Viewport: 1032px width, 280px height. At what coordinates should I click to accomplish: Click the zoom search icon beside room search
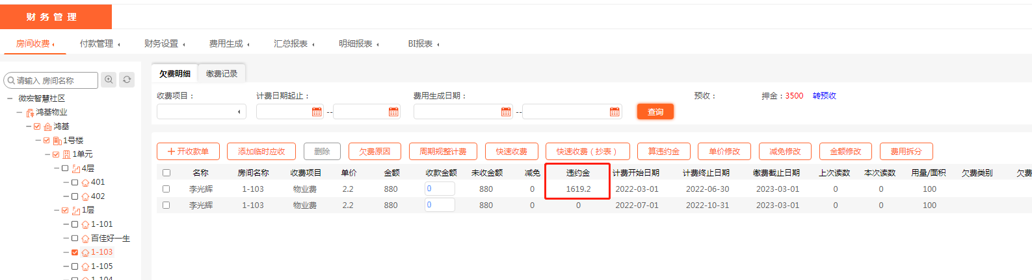pos(109,80)
